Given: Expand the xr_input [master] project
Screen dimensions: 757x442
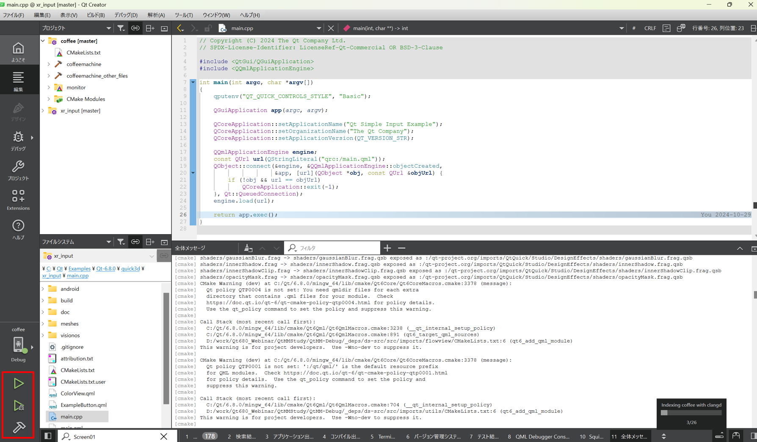Looking at the screenshot, I should (43, 110).
